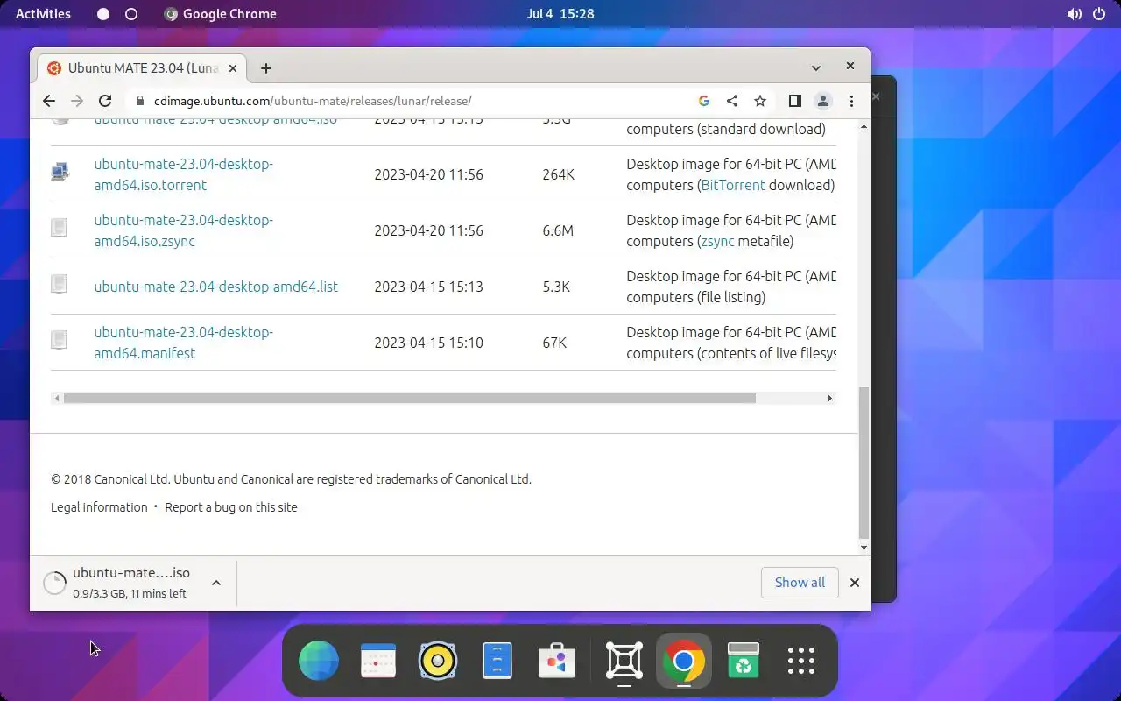Click the torrent file type icon
This screenshot has width=1121, height=701.
tap(60, 173)
